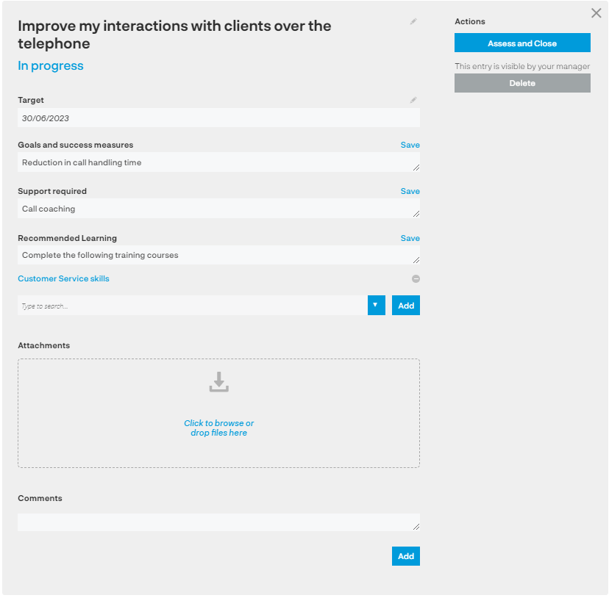The width and height of the screenshot is (609, 598).
Task: Save Goals and success measures
Action: pos(410,145)
